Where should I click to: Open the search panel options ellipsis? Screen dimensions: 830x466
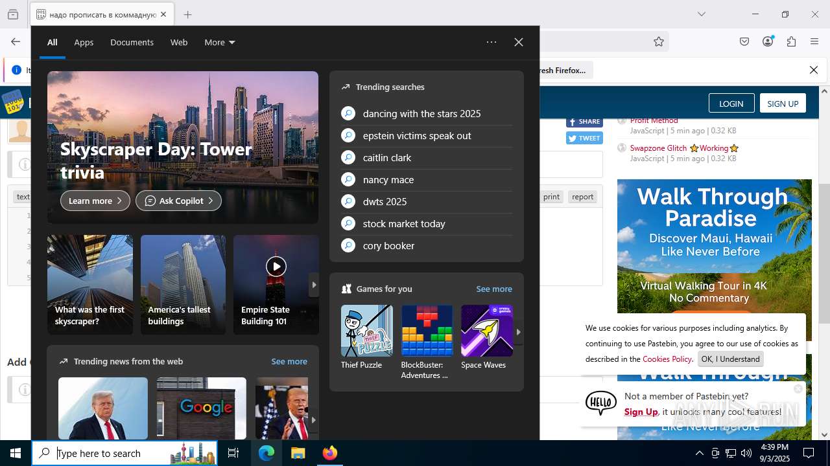point(492,42)
